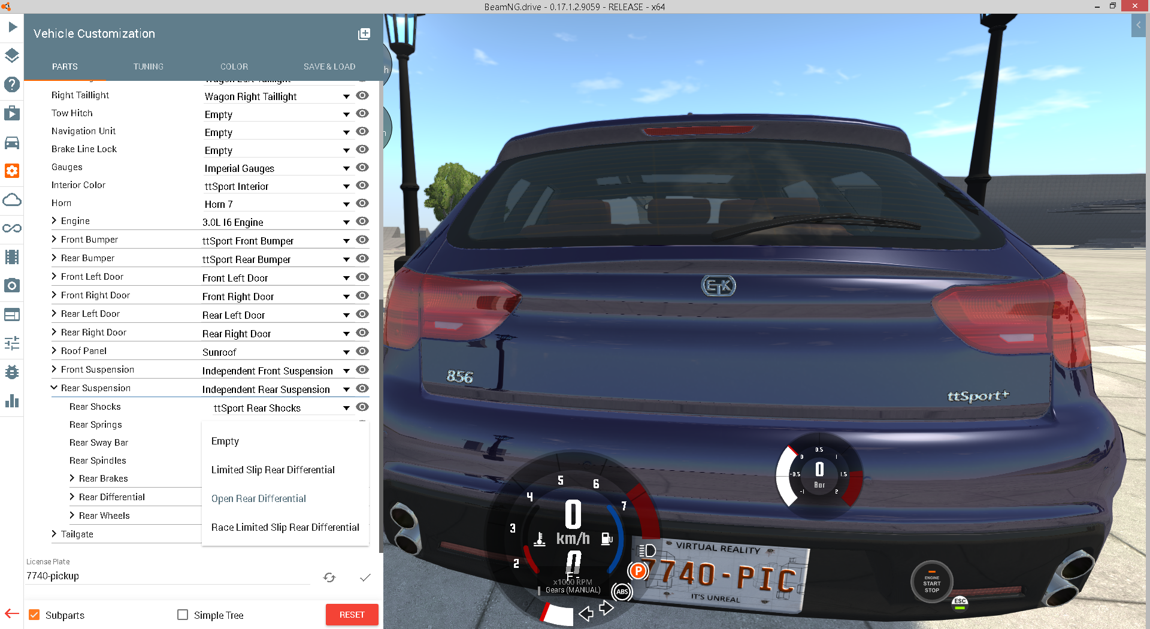Click the right turn signal arrow
1150x629 pixels.
click(x=606, y=608)
